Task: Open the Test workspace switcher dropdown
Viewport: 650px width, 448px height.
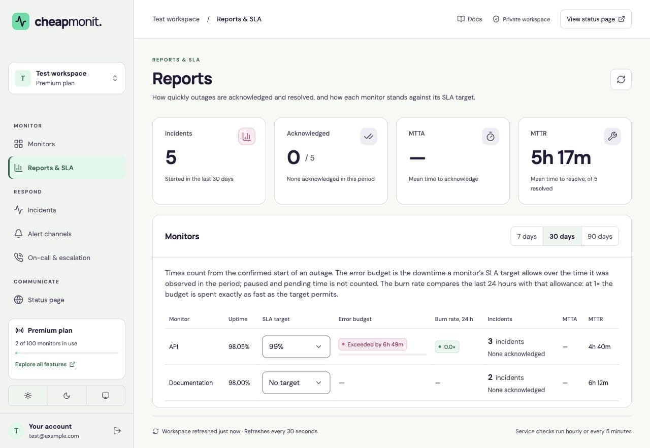Action: (x=67, y=78)
